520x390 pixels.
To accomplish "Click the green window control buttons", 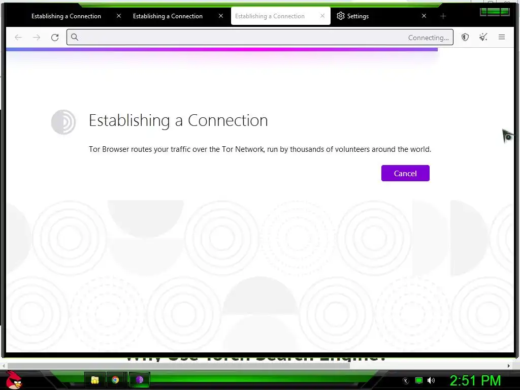I will (x=495, y=12).
